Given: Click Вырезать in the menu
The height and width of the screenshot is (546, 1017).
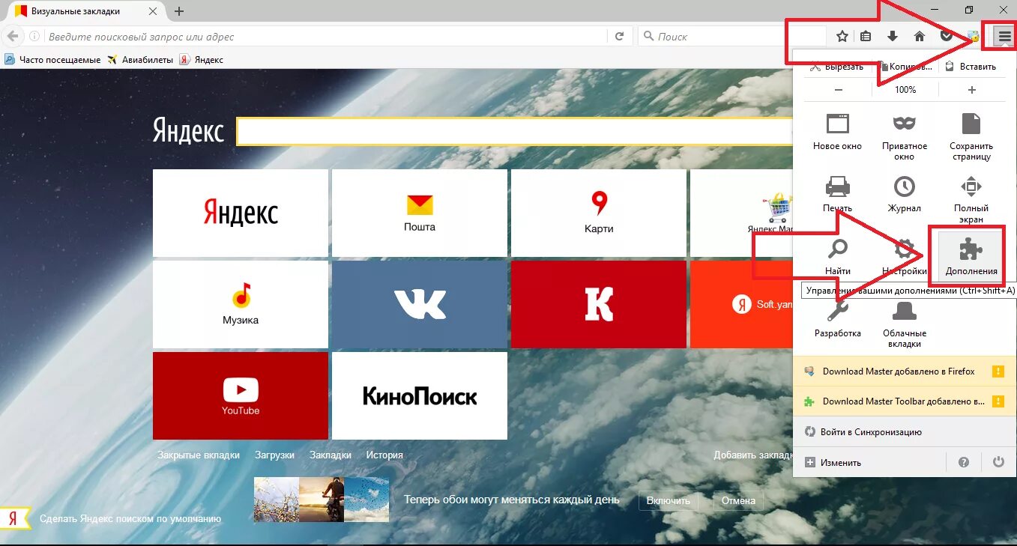Looking at the screenshot, I should tap(837, 67).
